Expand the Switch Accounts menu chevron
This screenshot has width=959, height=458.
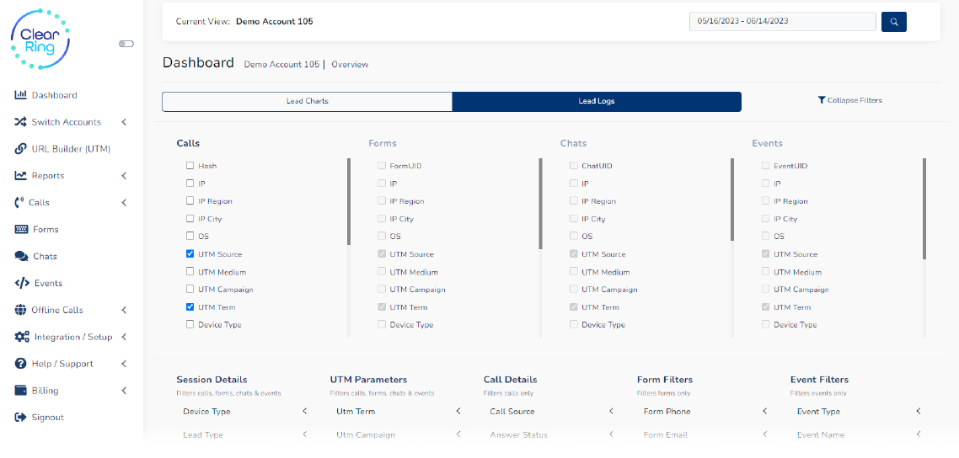(124, 122)
